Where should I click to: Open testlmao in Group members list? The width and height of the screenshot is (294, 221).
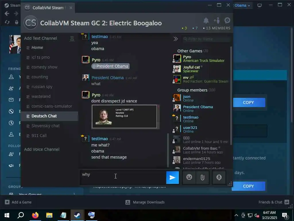(x=201, y=119)
